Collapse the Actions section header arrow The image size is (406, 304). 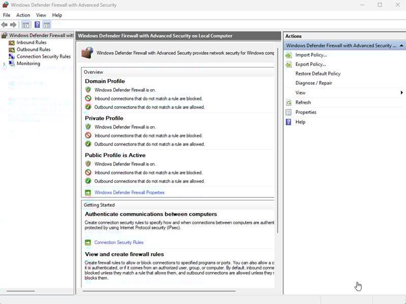(402, 46)
